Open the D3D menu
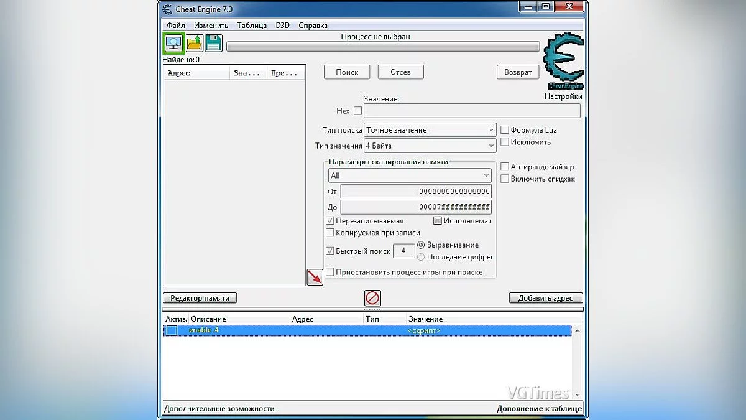The width and height of the screenshot is (746, 420). click(283, 26)
